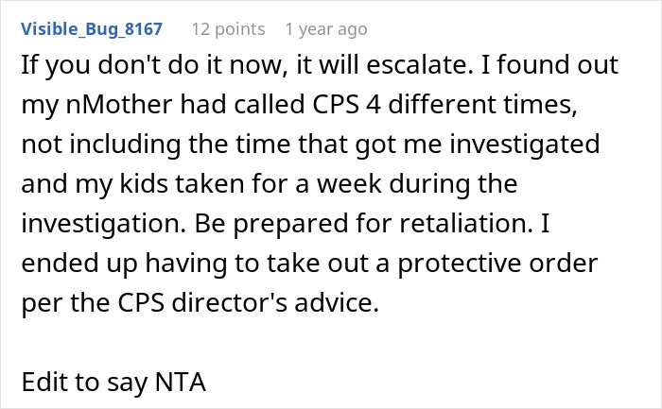This screenshot has width=662, height=409.
Task: Click the word investigated in third line
Action: click(524, 144)
